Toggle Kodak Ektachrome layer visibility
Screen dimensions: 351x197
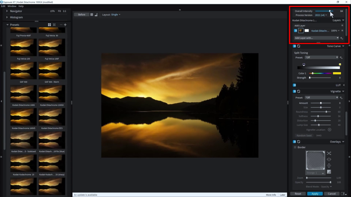295,31
